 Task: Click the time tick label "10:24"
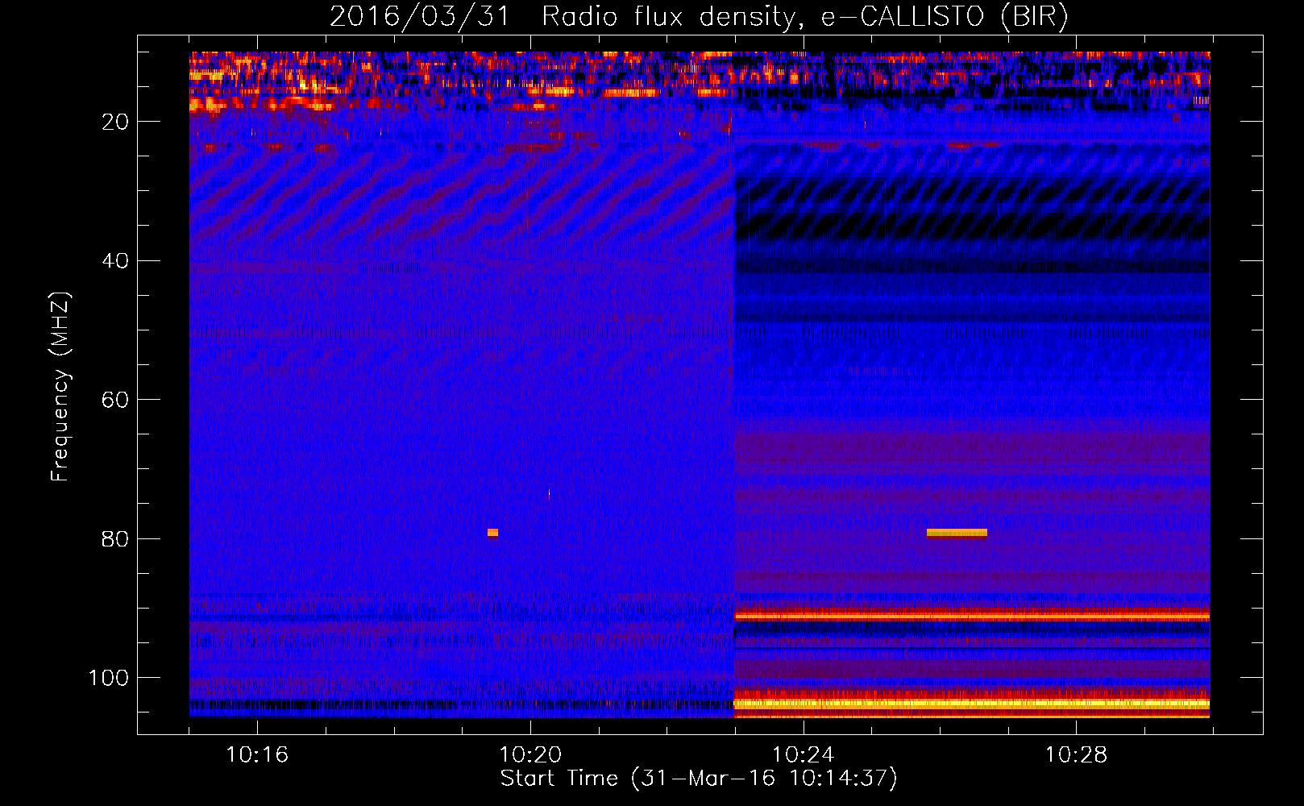(x=803, y=755)
